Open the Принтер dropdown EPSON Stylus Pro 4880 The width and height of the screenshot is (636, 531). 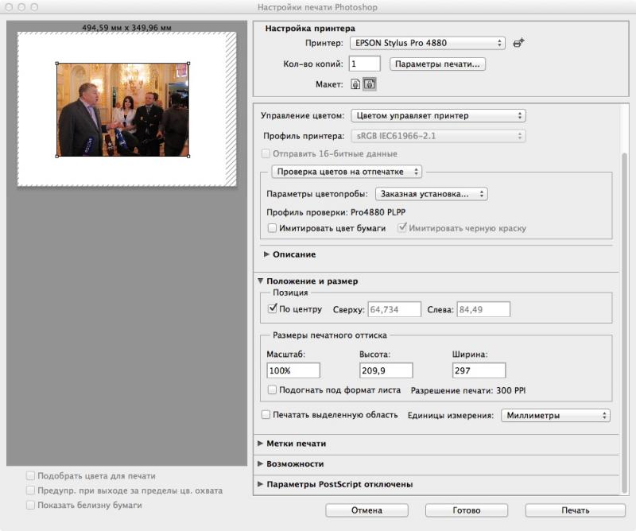coord(428,43)
